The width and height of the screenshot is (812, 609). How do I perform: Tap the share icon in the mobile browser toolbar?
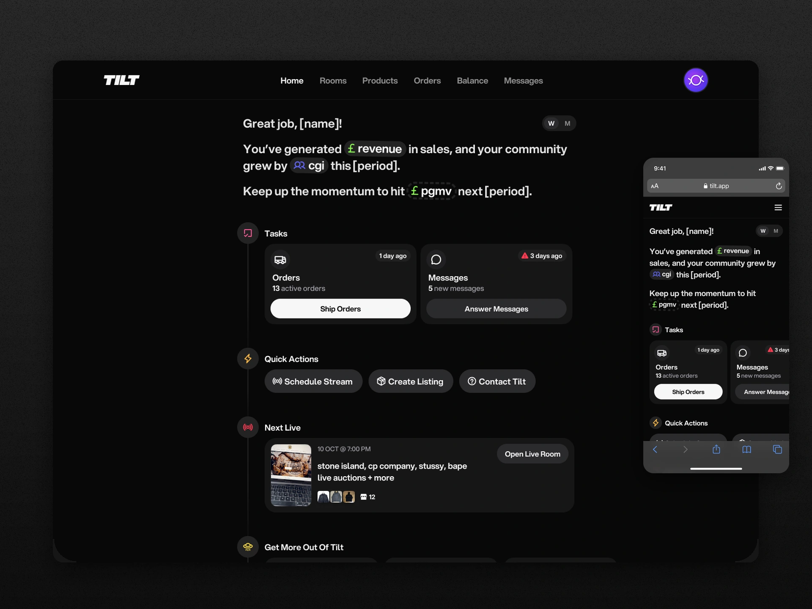(x=716, y=449)
